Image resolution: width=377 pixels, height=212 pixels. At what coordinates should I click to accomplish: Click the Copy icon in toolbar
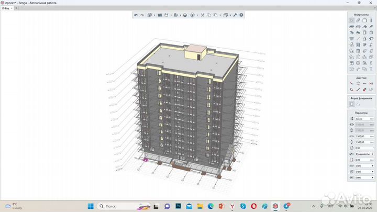pos(209,15)
